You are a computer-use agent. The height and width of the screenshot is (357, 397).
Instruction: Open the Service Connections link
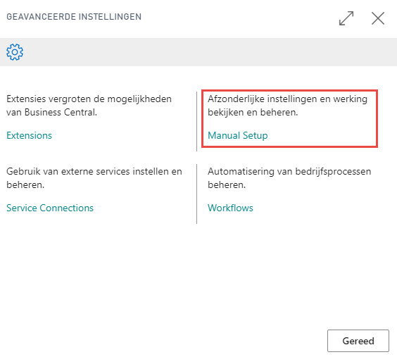50,208
